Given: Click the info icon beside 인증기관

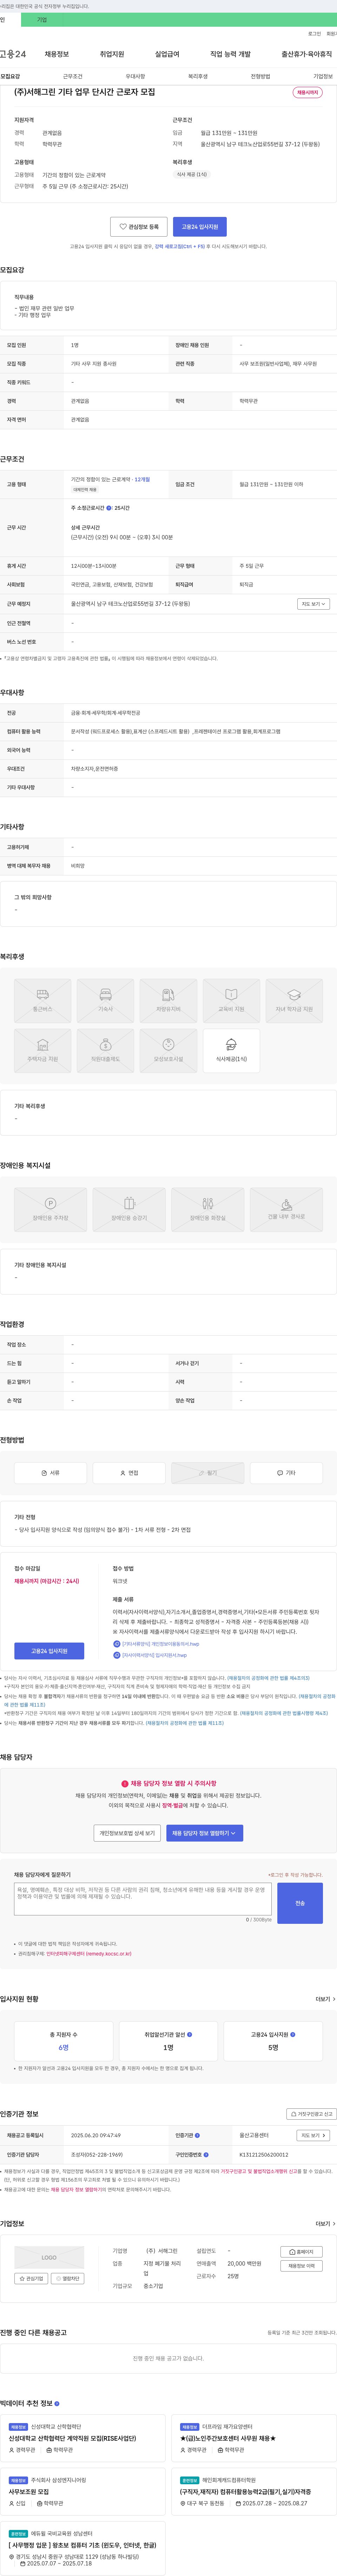Looking at the screenshot, I should click(197, 2135).
